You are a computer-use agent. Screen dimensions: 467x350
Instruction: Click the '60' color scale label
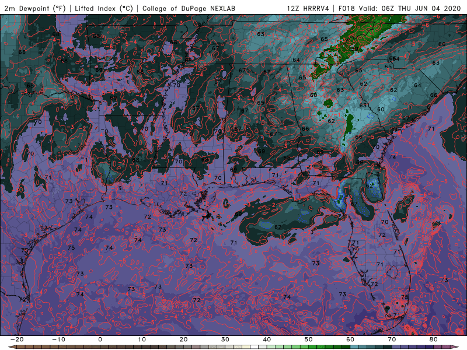click(350, 339)
